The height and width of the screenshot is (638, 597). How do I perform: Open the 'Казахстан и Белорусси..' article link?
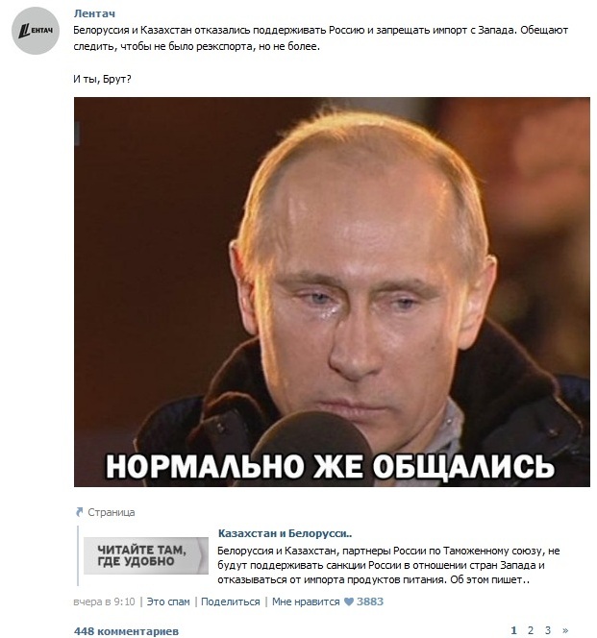(285, 533)
